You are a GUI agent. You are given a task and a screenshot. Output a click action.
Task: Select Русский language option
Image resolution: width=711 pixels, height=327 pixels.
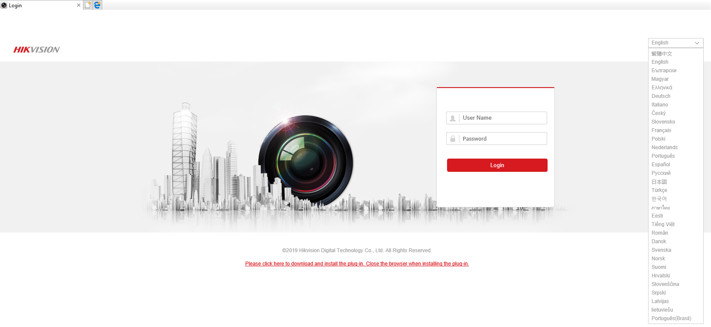pos(661,173)
